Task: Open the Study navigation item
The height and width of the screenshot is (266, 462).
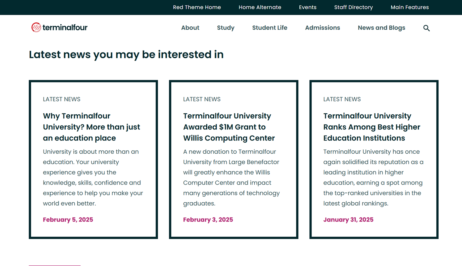Action: click(225, 28)
